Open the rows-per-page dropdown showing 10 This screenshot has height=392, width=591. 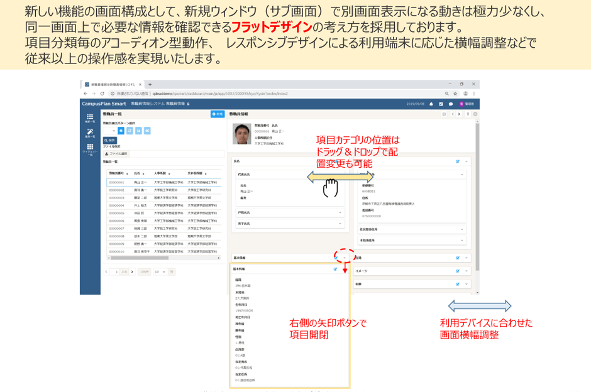160,271
